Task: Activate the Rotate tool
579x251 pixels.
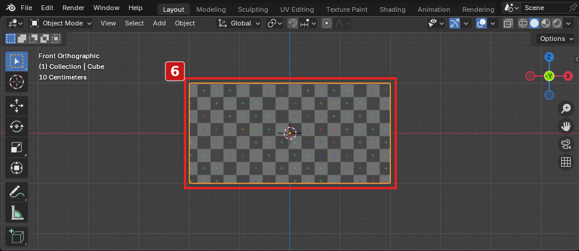Action: 16,126
